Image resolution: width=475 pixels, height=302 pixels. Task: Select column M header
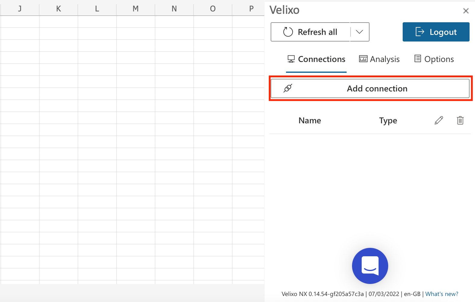tap(136, 8)
